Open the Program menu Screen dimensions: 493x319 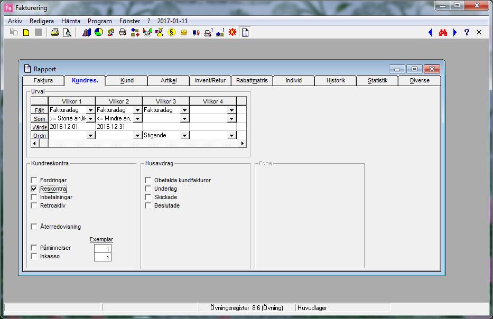(x=100, y=21)
